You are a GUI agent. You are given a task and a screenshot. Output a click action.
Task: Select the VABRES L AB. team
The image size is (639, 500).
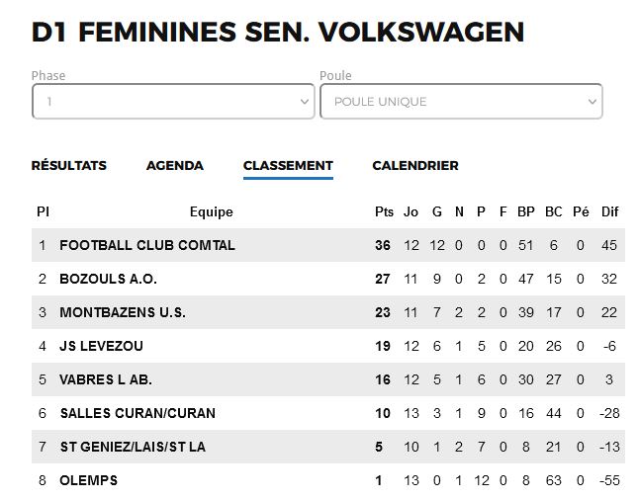click(x=106, y=379)
